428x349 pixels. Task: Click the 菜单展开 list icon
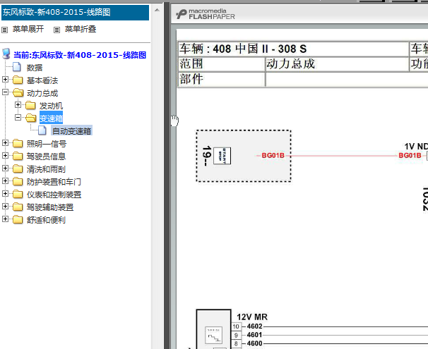(x=5, y=30)
